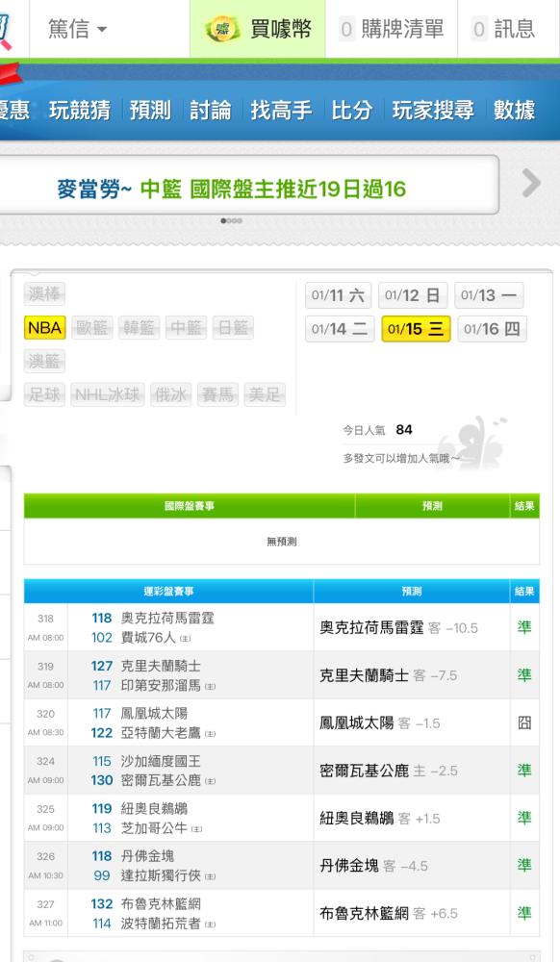Select the 01/14 二 date button
The width and height of the screenshot is (560, 962).
[340, 329]
